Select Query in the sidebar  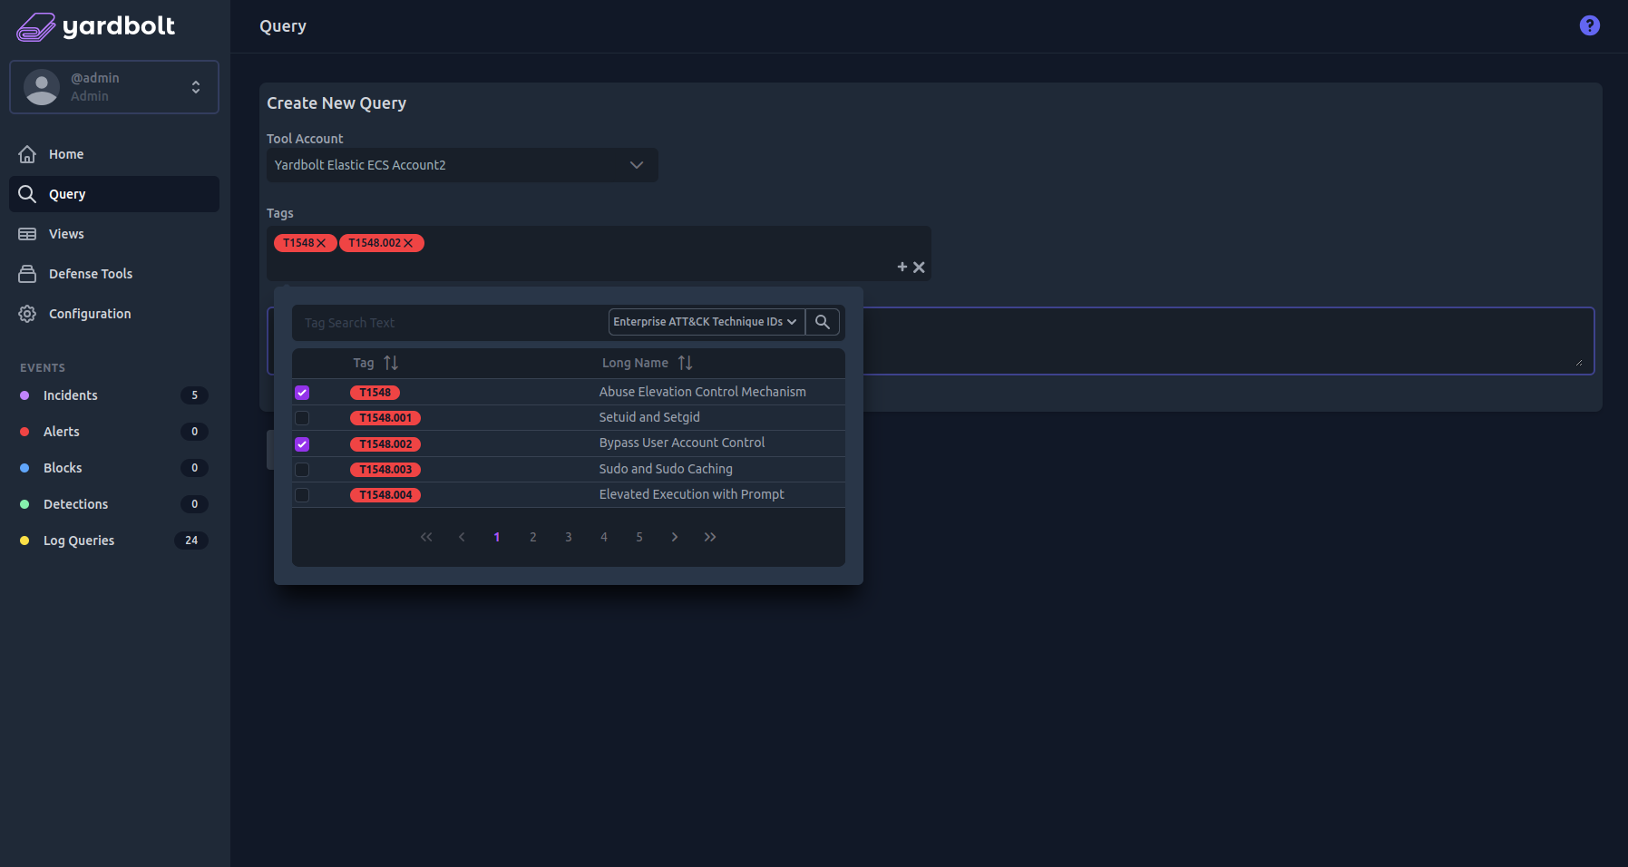114,194
